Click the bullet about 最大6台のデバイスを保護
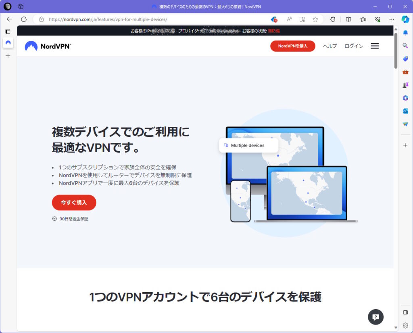Image resolution: width=413 pixels, height=333 pixels. [119, 183]
